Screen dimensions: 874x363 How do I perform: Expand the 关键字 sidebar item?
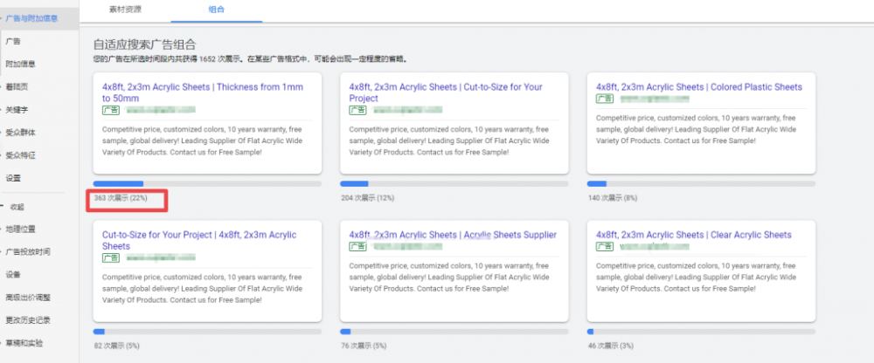click(17, 110)
